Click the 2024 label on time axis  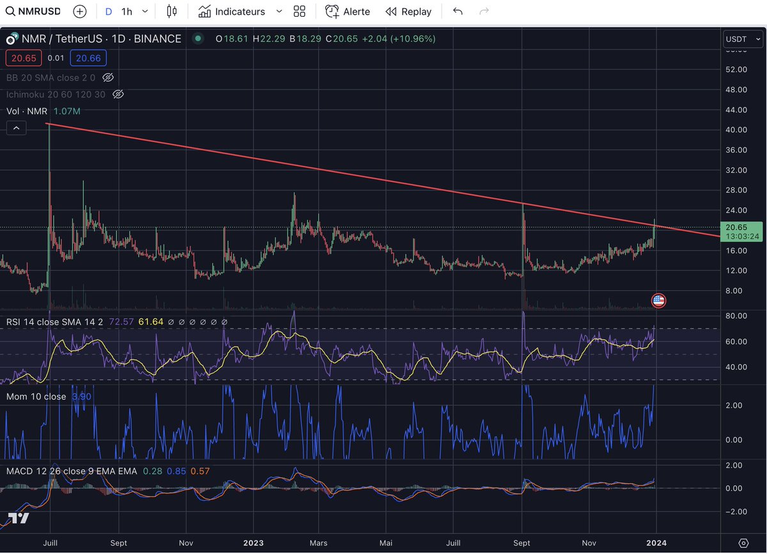click(x=656, y=543)
